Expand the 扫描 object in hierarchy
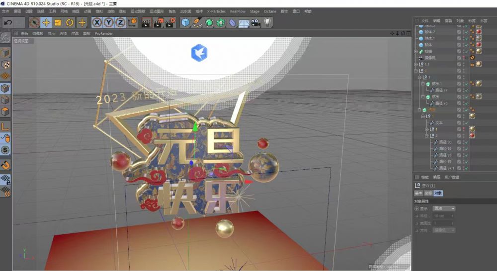497x271 pixels. pyautogui.click(x=415, y=51)
